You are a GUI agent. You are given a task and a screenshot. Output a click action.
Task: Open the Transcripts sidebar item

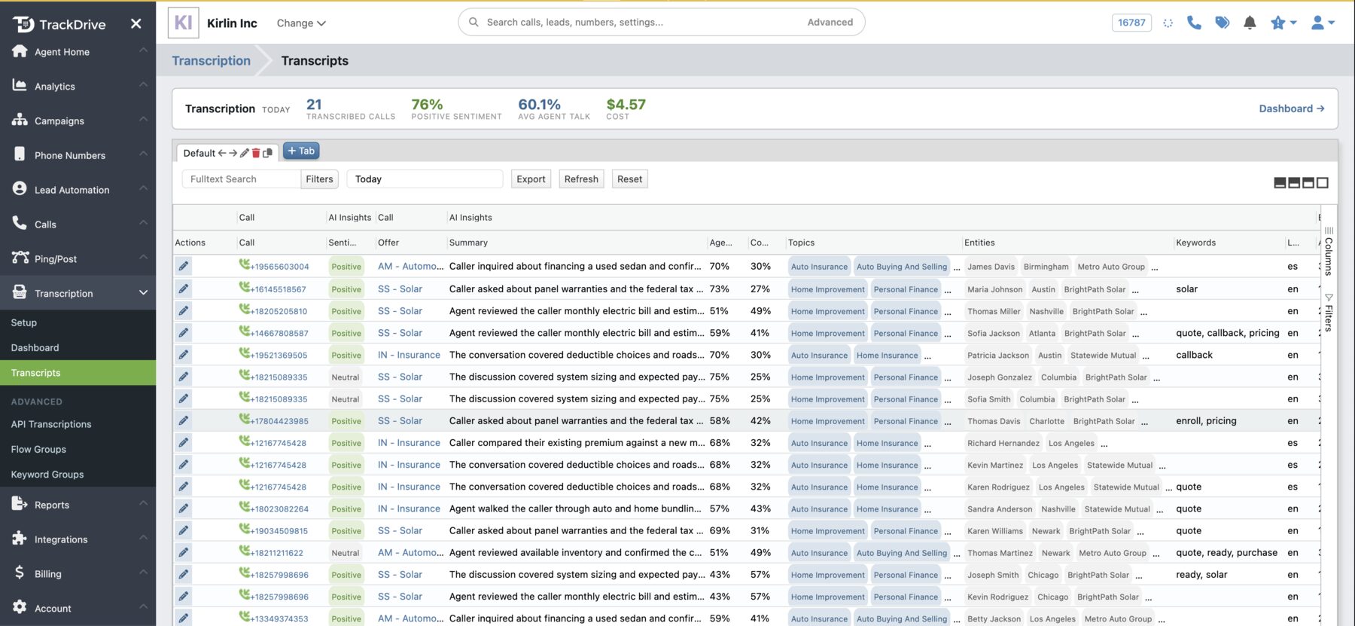pos(78,373)
